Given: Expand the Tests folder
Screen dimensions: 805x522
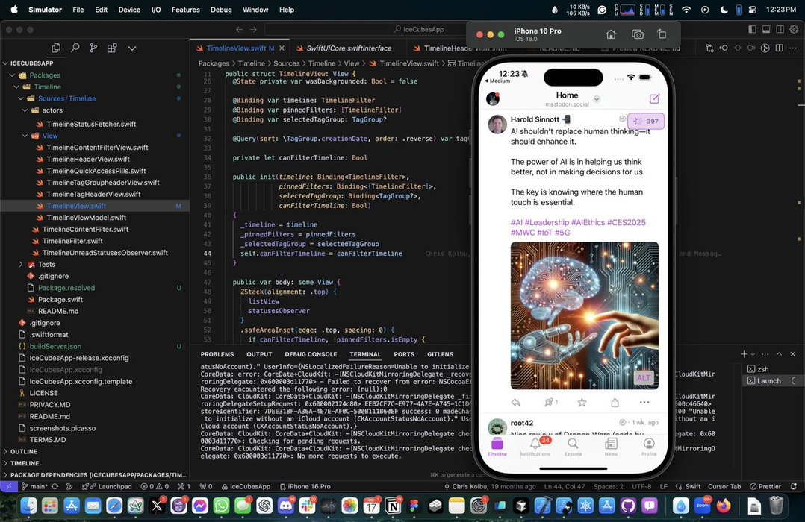Looking at the screenshot, I should tap(21, 264).
